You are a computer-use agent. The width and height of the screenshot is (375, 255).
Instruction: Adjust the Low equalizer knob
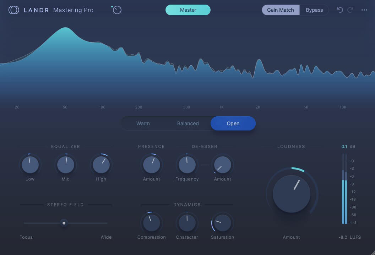click(x=30, y=164)
